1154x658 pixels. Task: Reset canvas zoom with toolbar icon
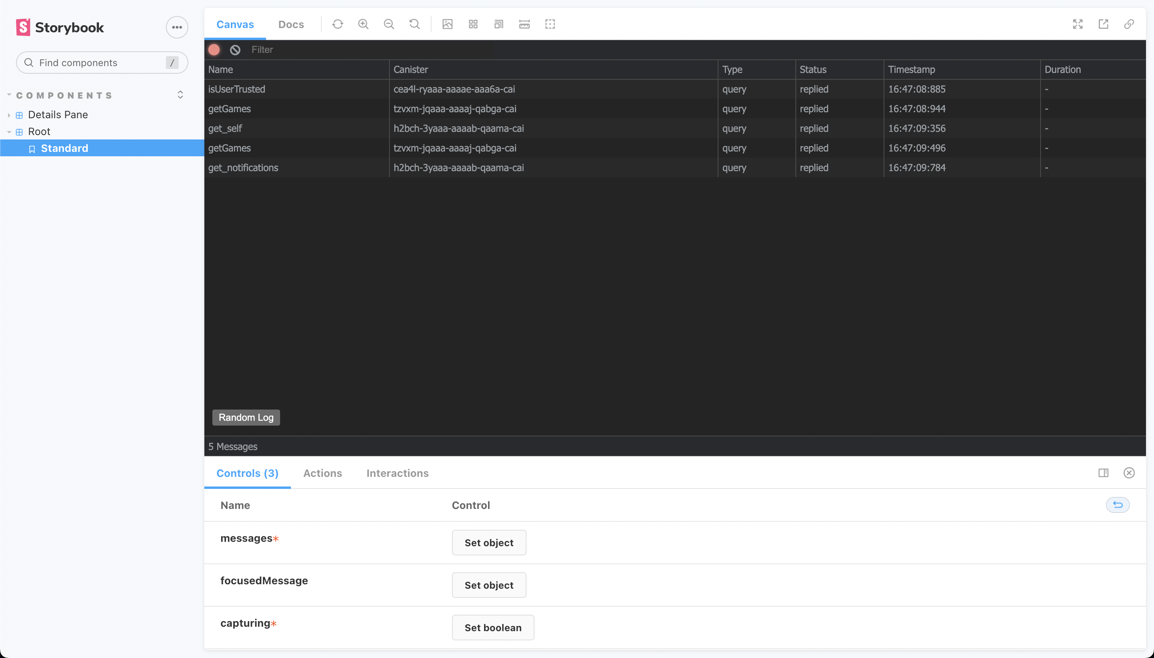coord(414,24)
